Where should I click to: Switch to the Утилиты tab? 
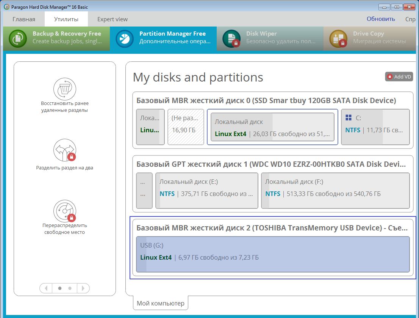pos(66,19)
